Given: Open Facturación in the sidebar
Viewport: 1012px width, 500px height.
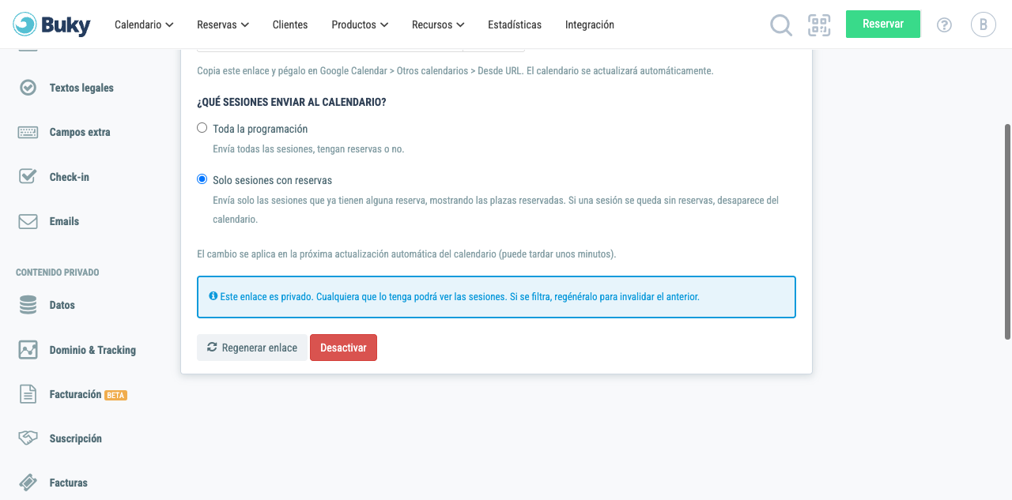Looking at the screenshot, I should tap(75, 394).
